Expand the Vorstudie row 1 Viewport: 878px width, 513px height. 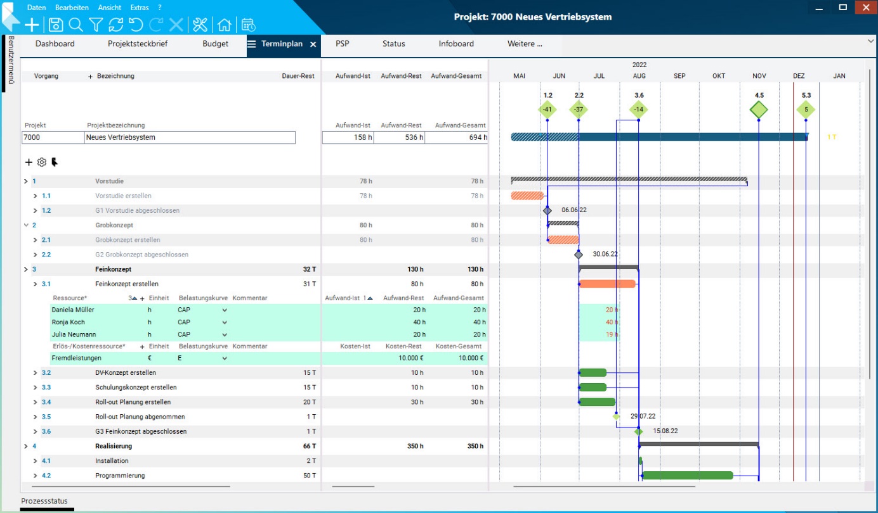pyautogui.click(x=26, y=182)
